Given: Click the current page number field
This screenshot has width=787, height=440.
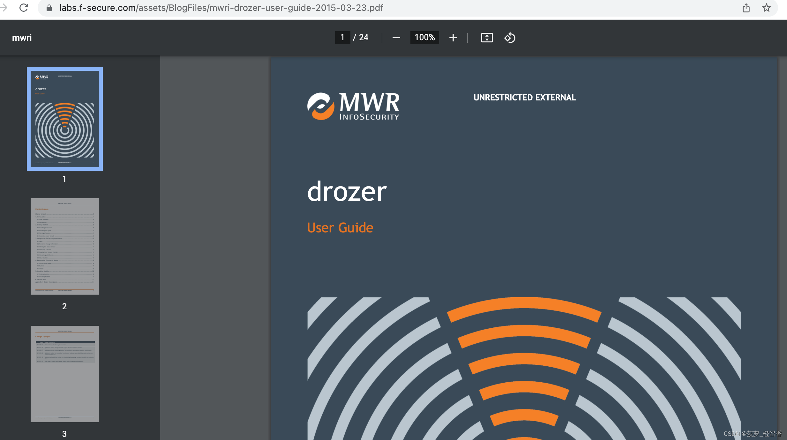Looking at the screenshot, I should coord(342,38).
